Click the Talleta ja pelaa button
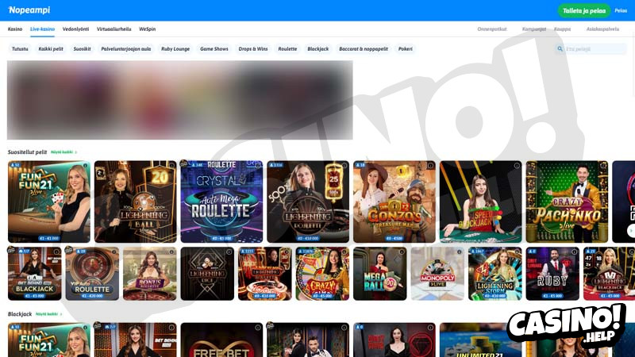635x357 pixels. point(584,10)
